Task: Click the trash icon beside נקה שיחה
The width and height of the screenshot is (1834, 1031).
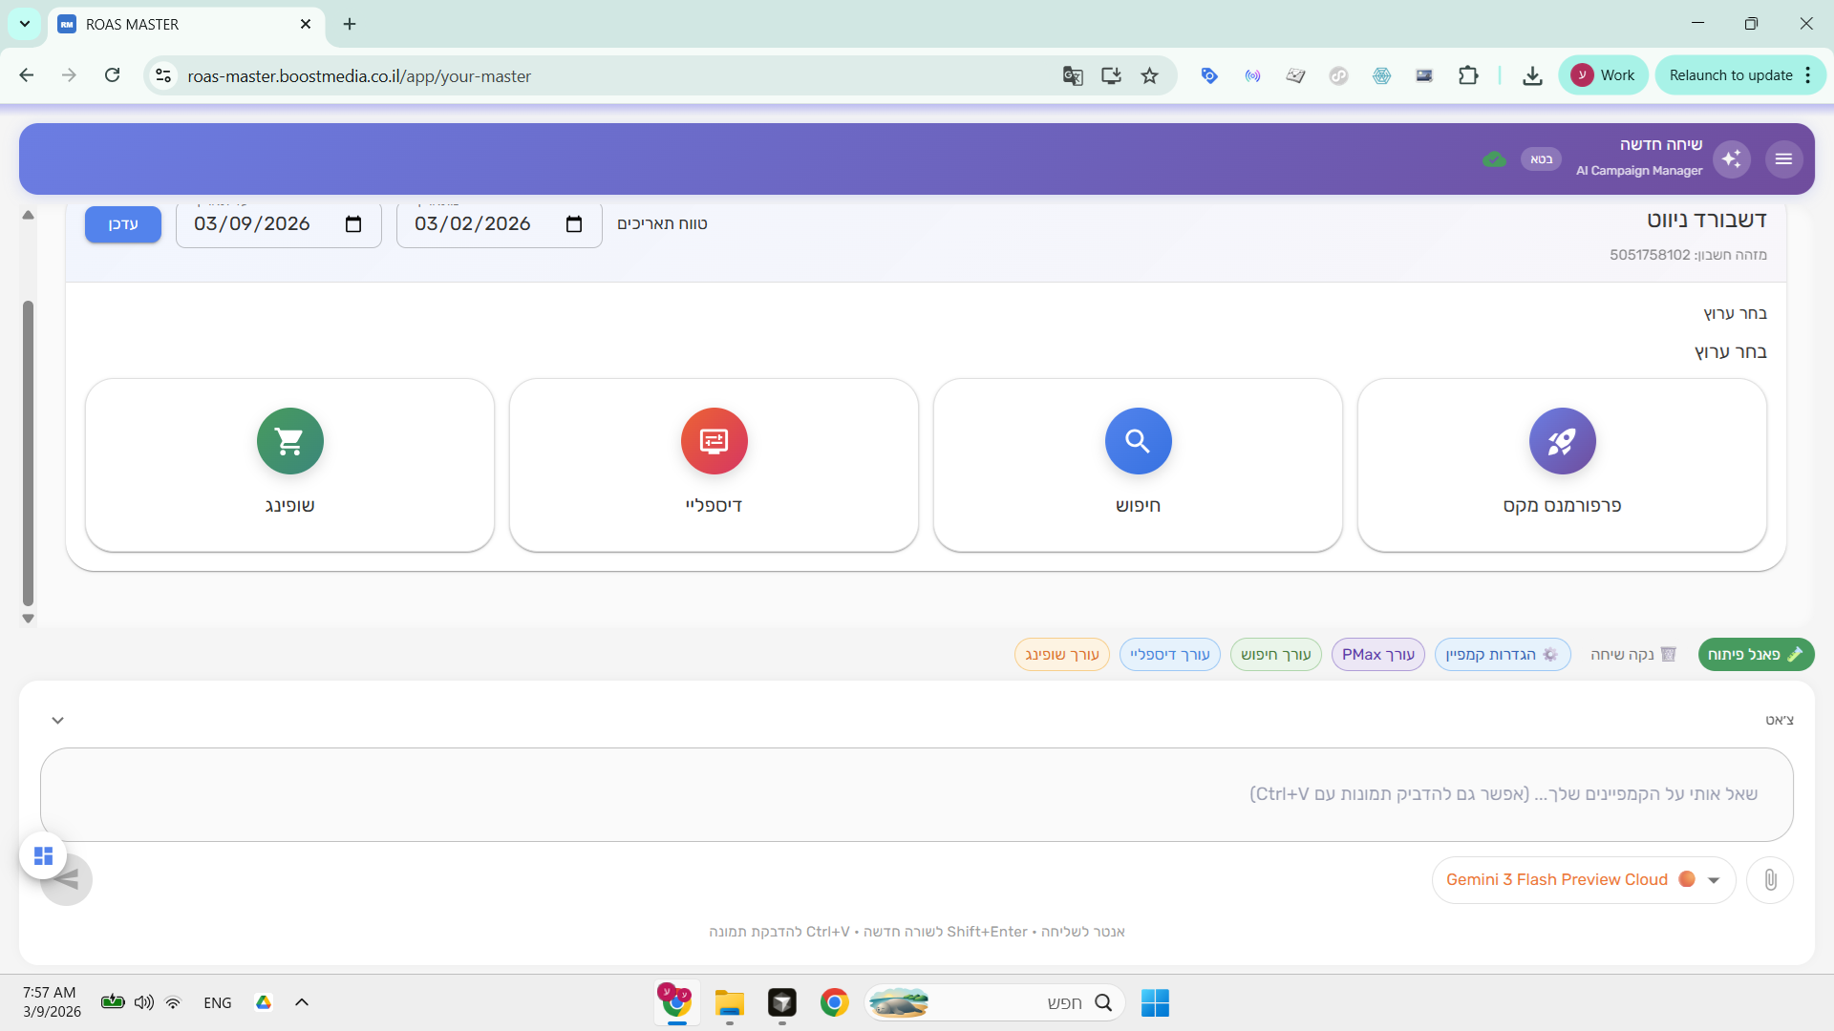Action: click(1669, 654)
